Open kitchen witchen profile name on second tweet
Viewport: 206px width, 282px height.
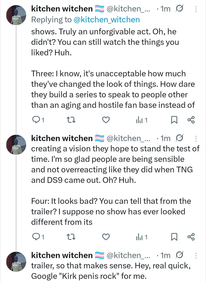pos(62,138)
